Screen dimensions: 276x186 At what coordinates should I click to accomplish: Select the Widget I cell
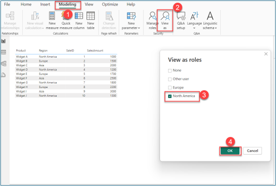tap(21, 91)
